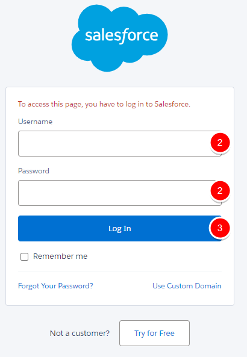Image resolution: width=247 pixels, height=357 pixels.
Task: Click the word Salesforce in the red message
Action: (172, 104)
